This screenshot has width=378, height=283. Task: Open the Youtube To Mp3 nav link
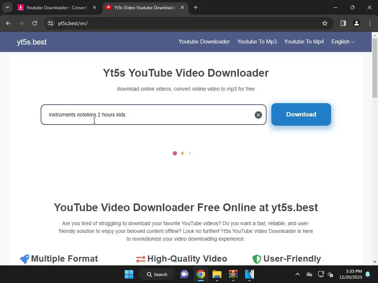coord(257,42)
